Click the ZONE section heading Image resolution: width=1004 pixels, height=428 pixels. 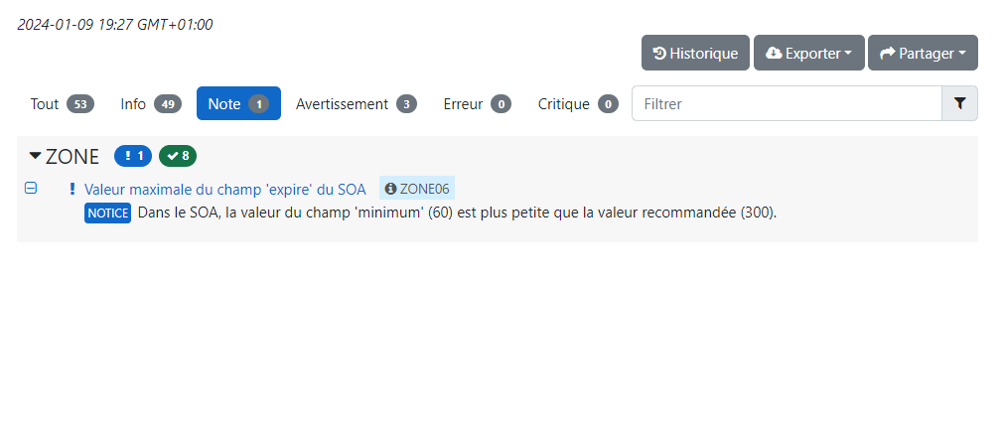click(72, 156)
